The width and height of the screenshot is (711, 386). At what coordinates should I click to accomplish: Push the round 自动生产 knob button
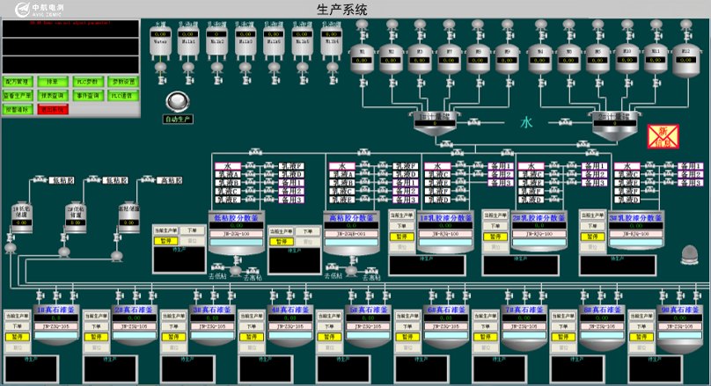(177, 101)
